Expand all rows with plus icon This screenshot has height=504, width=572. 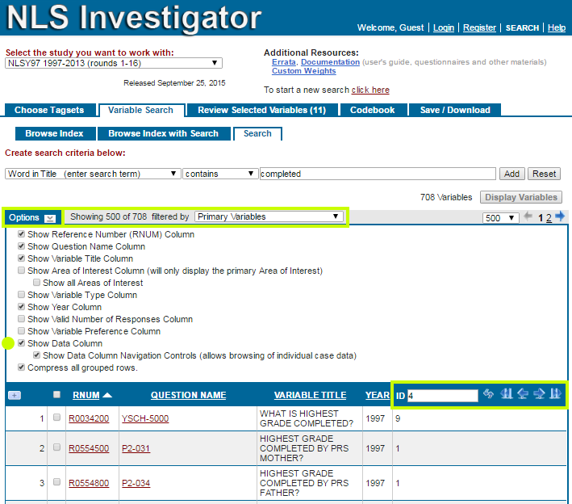click(x=15, y=395)
